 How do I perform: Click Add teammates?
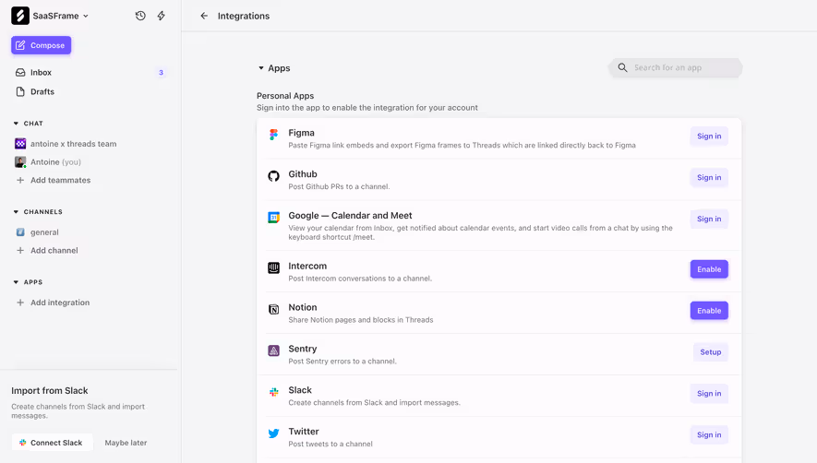point(60,180)
